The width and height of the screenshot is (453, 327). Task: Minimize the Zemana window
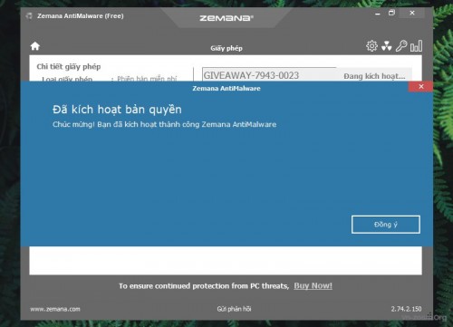click(378, 14)
